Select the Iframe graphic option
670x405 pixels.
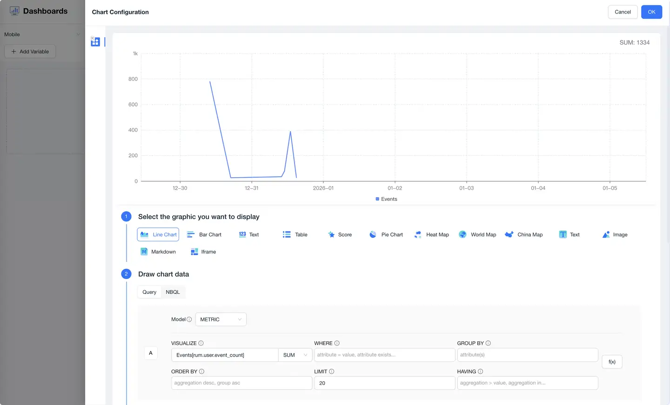tap(203, 252)
